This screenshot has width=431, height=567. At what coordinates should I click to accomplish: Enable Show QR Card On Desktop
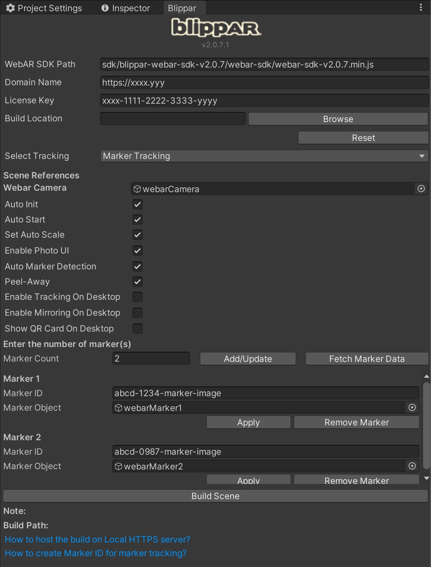point(138,329)
